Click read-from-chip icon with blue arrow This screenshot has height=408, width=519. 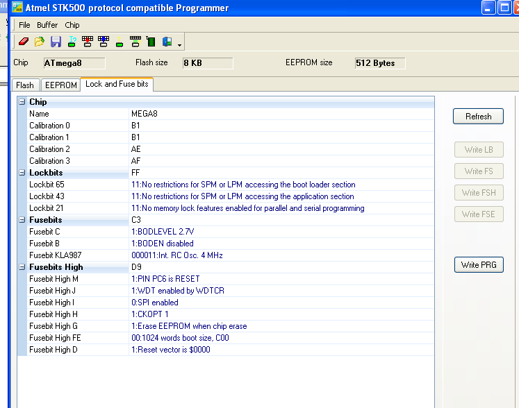point(104,42)
